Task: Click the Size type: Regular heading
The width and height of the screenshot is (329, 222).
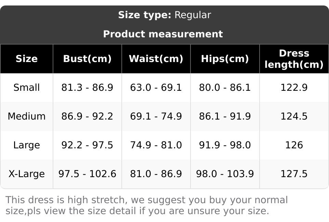Action: click(164, 15)
